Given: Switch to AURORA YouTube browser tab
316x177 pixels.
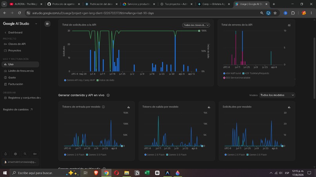Looking at the screenshot, I should (26, 4).
